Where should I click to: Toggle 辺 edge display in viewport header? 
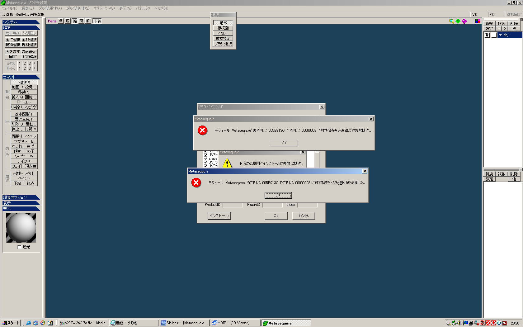tap(68, 21)
